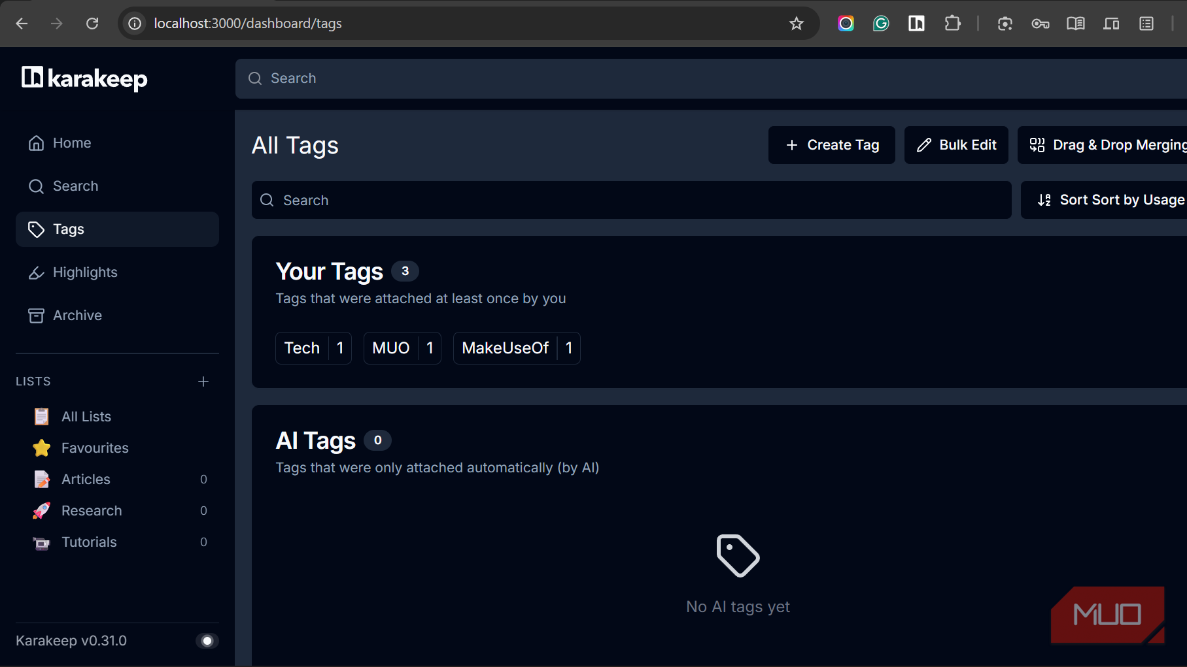This screenshot has height=667, width=1187.
Task: Go back using the browser back arrow
Action: click(x=22, y=24)
